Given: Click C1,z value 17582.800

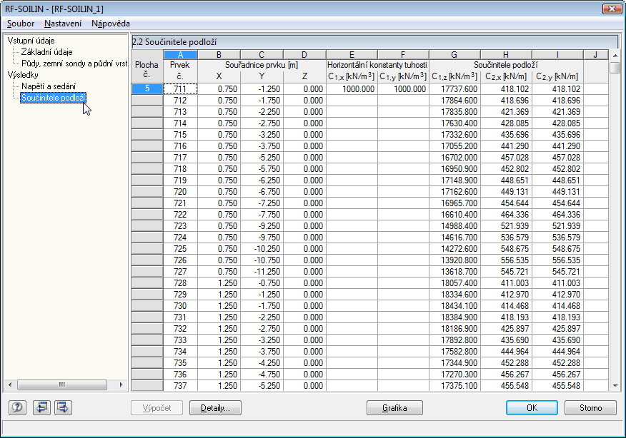Looking at the screenshot, I should pyautogui.click(x=454, y=352).
